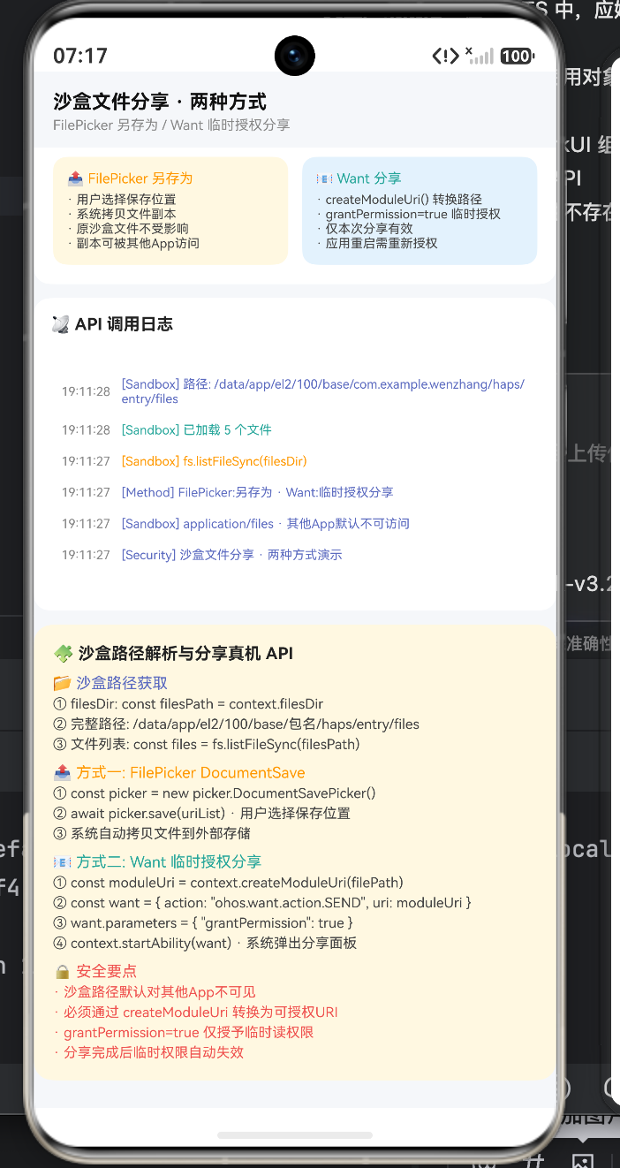Image resolution: width=620 pixels, height=1168 pixels.
Task: Tap the <!> status bar icon
Action: 445,57
